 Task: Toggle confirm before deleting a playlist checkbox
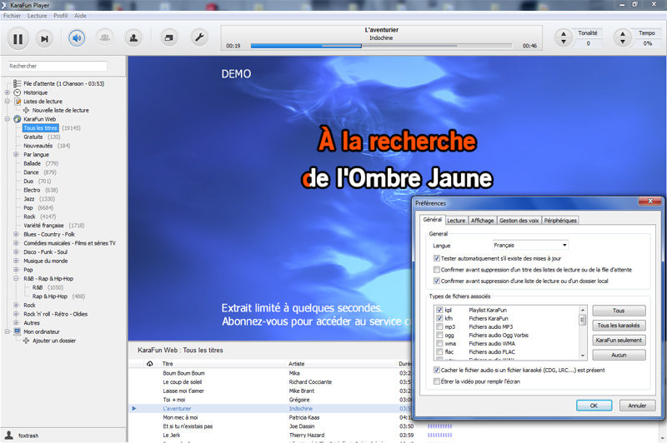coord(436,281)
